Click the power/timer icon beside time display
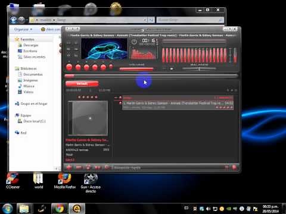The width and height of the screenshot is (286, 214). point(134,42)
